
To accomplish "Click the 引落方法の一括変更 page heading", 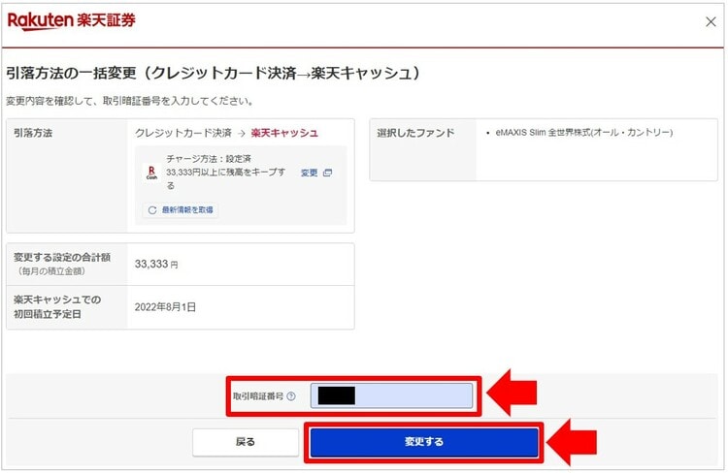I will (x=214, y=73).
